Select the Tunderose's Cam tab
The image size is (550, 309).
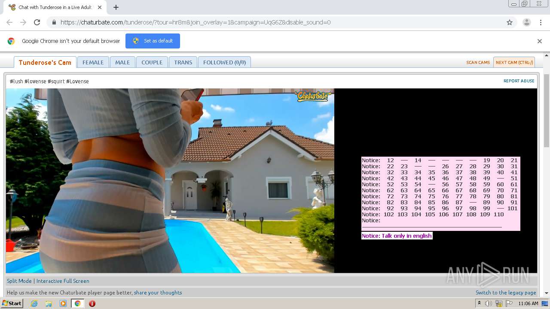[x=45, y=62]
